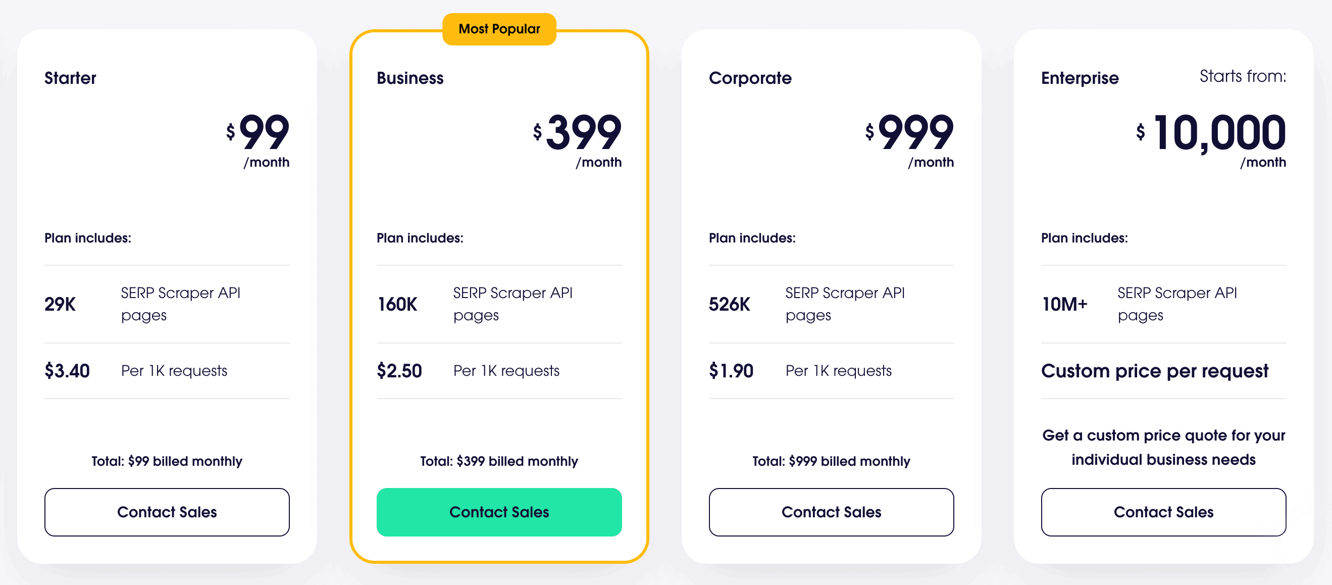Select the 10M+ SERP Scraper pages row

point(1163,304)
